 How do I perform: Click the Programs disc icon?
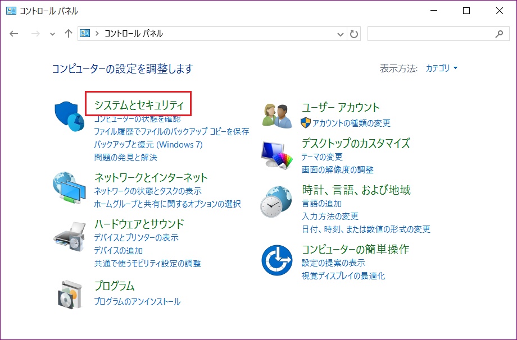tap(69, 294)
